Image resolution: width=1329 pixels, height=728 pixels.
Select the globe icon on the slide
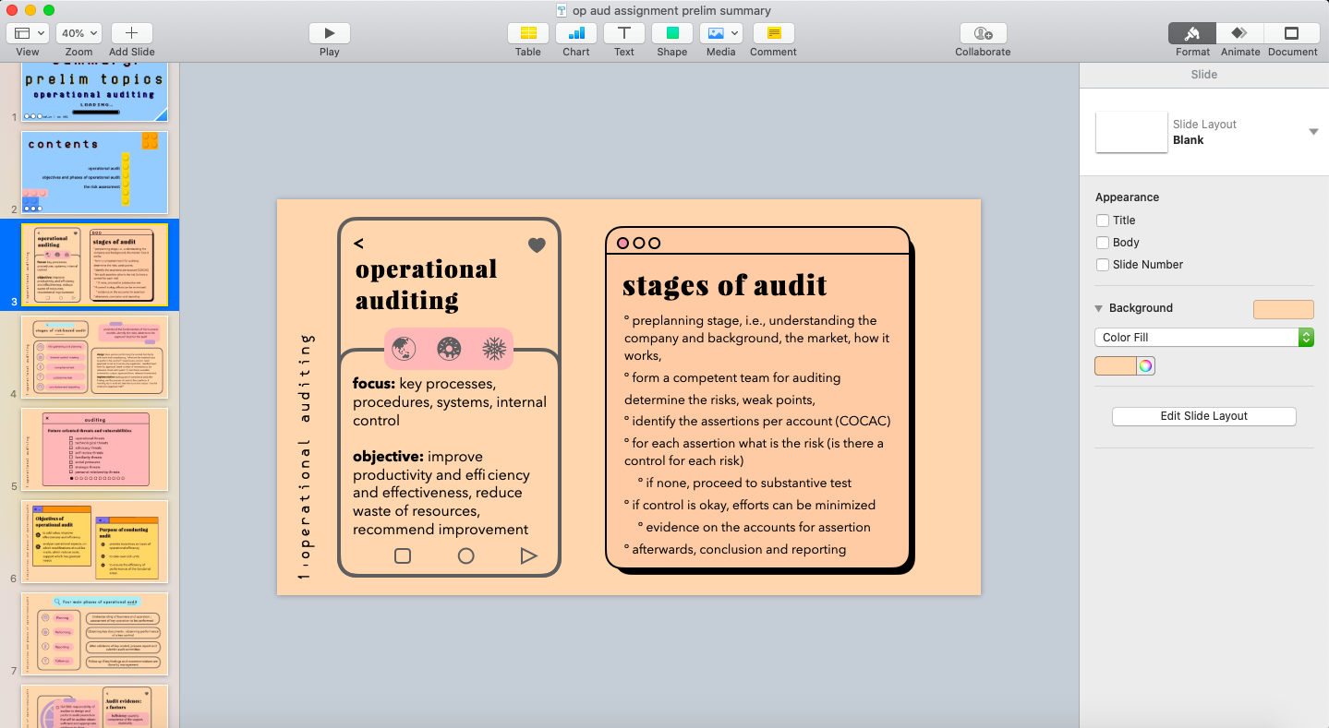coord(404,349)
